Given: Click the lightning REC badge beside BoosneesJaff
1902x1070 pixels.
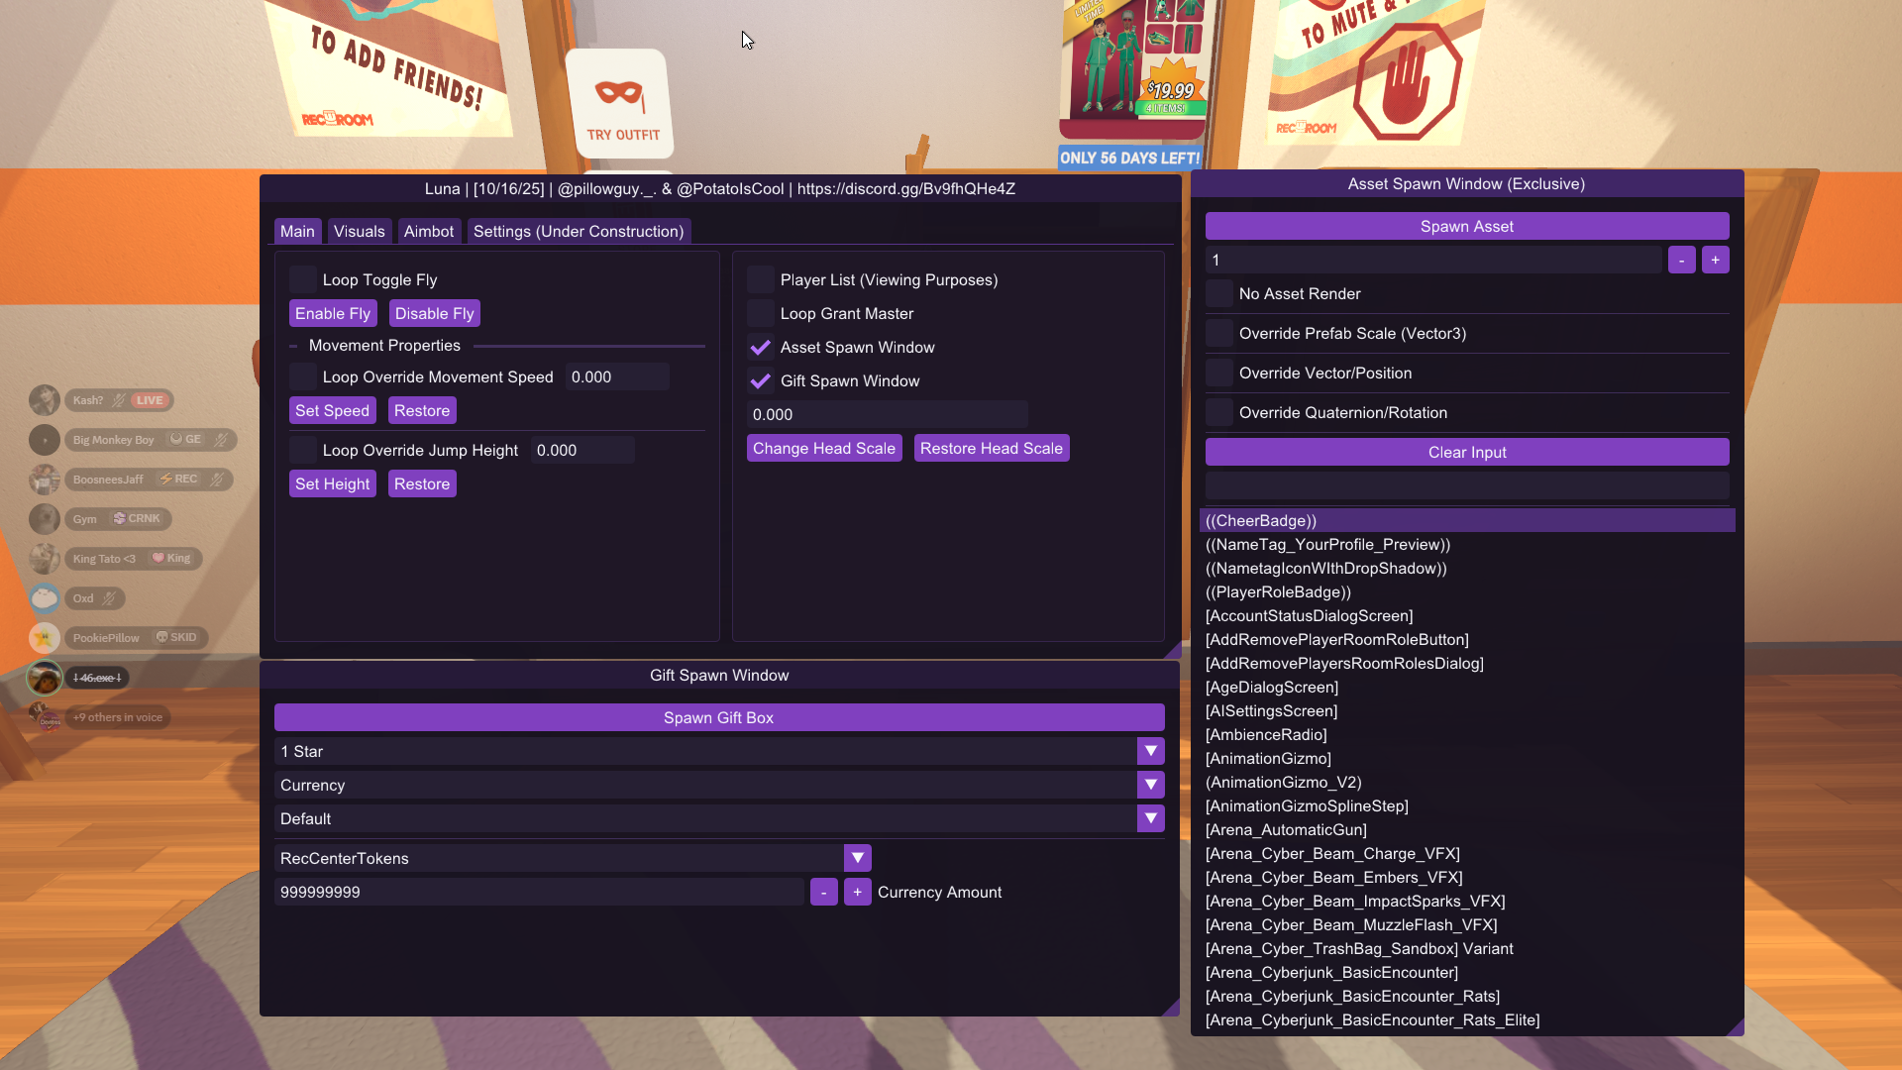Looking at the screenshot, I should 178,480.
